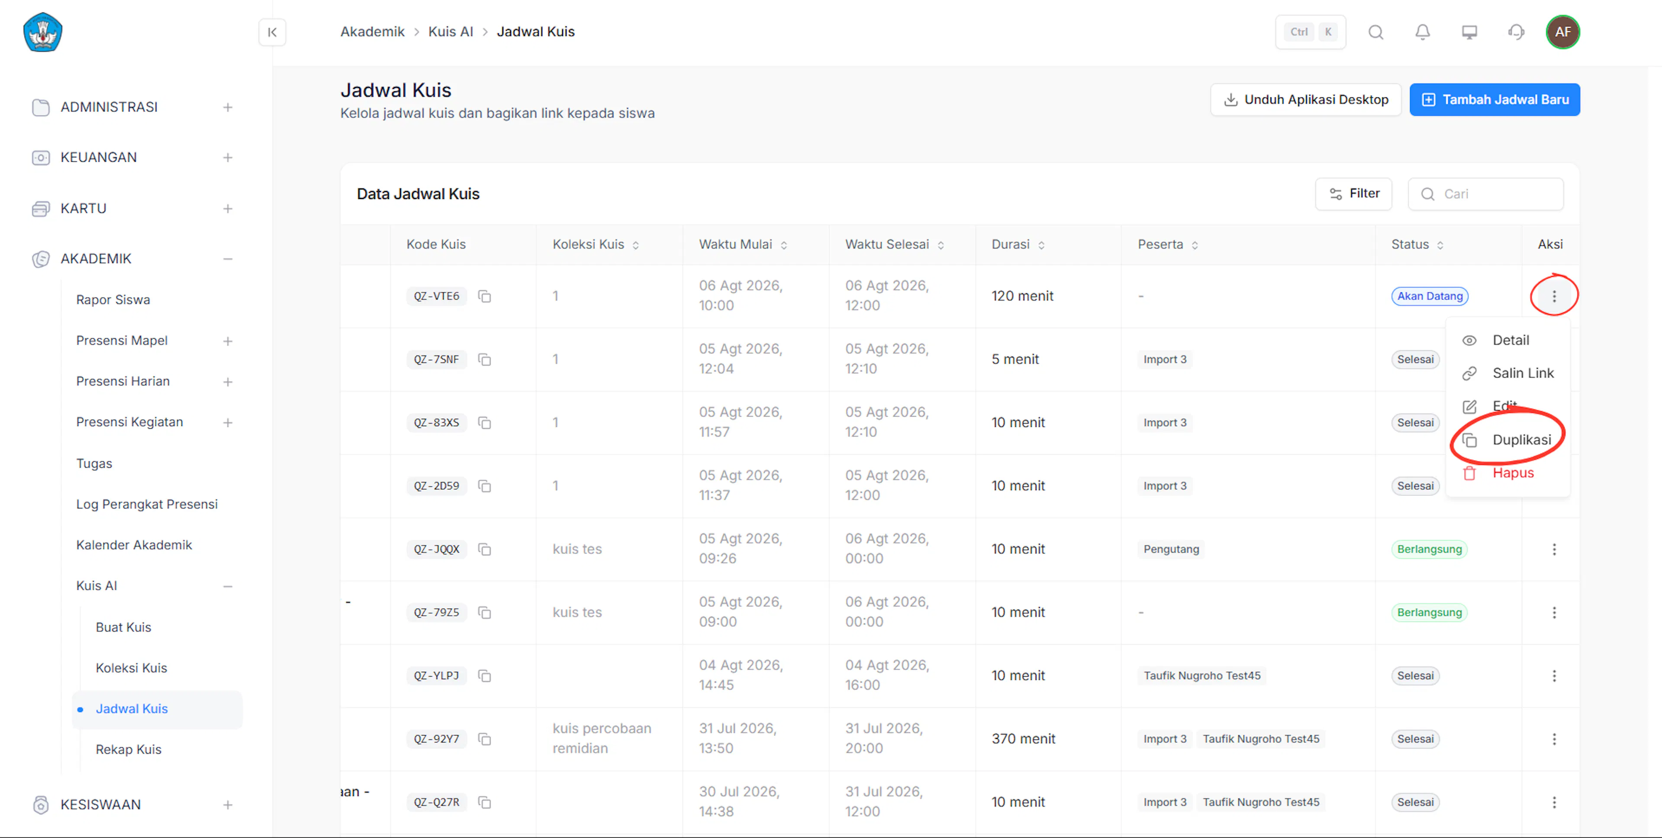The width and height of the screenshot is (1662, 838).
Task: Open the search magnifier icon in header
Action: tap(1375, 32)
